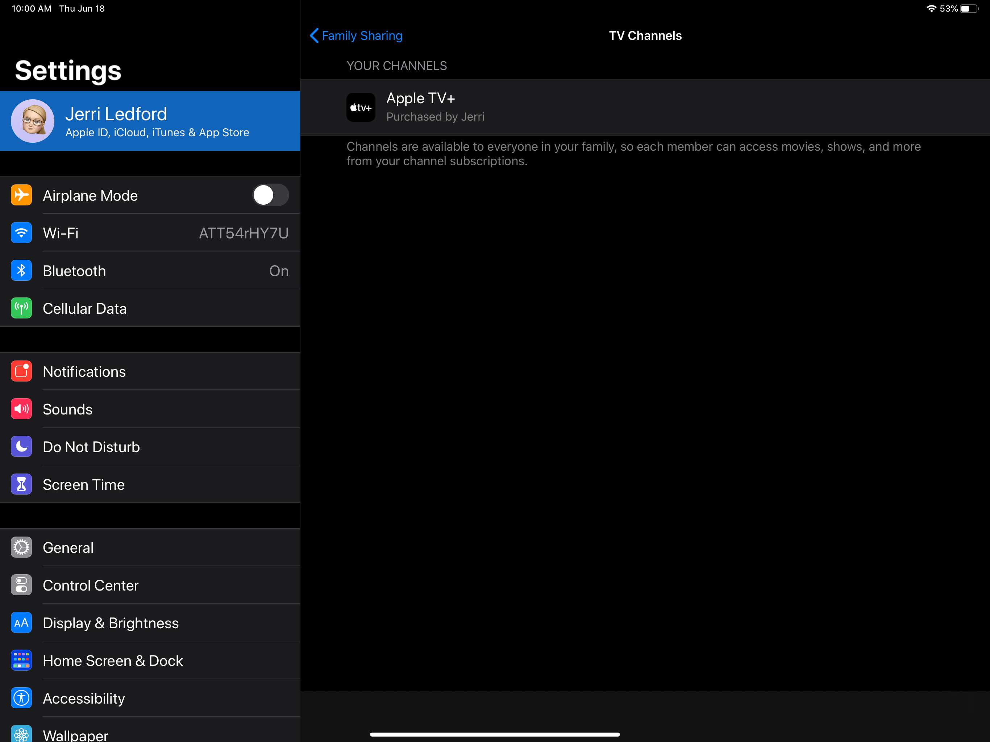Image resolution: width=990 pixels, height=742 pixels.
Task: Tap 'Purchased by Jerri' subtitle
Action: (x=435, y=117)
